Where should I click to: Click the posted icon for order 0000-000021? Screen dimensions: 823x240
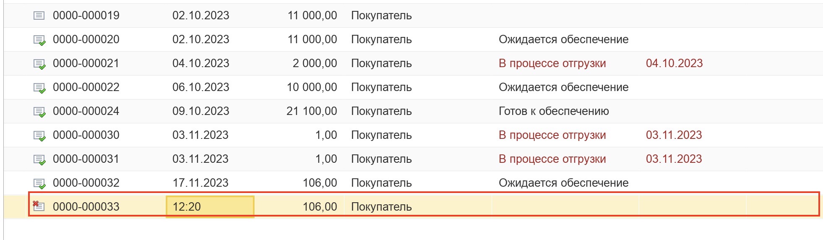point(39,64)
